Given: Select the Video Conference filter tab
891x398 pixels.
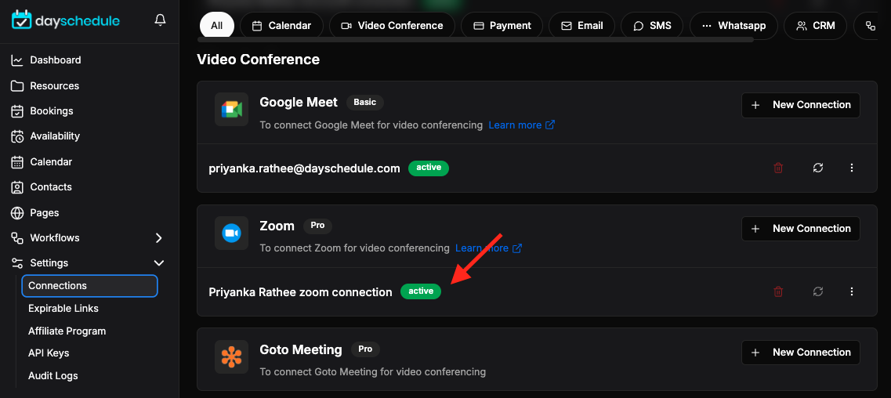Looking at the screenshot, I should pyautogui.click(x=392, y=26).
